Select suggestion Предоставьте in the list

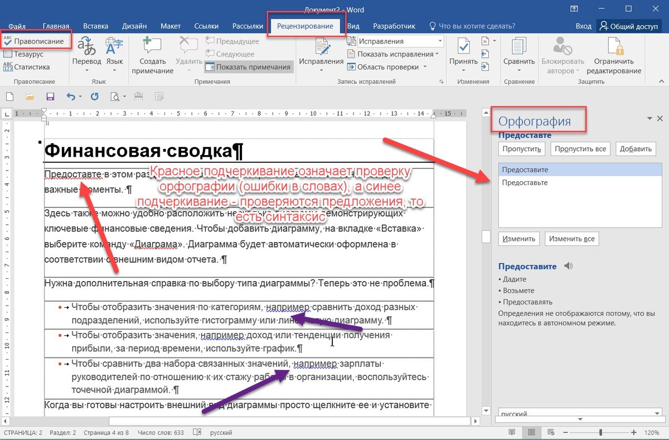coord(525,183)
